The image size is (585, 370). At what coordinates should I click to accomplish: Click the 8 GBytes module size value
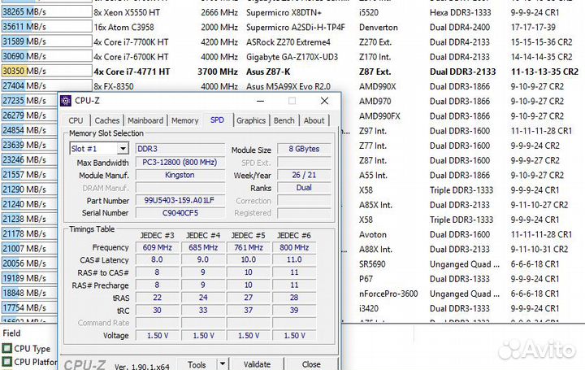click(304, 149)
